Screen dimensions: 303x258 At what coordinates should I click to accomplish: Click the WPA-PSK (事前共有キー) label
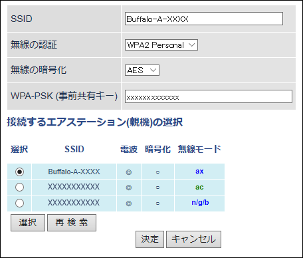click(64, 96)
